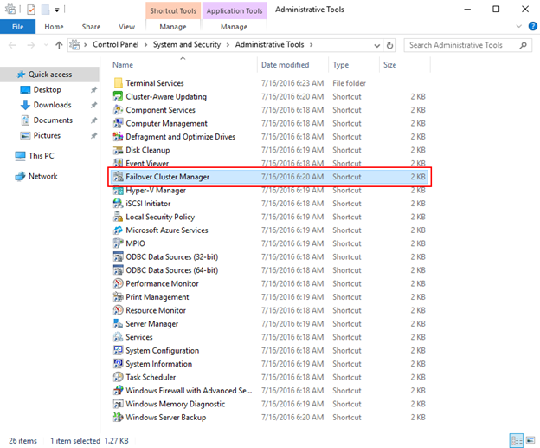Open the File menu
This screenshot has height=448, width=540.
[17, 27]
